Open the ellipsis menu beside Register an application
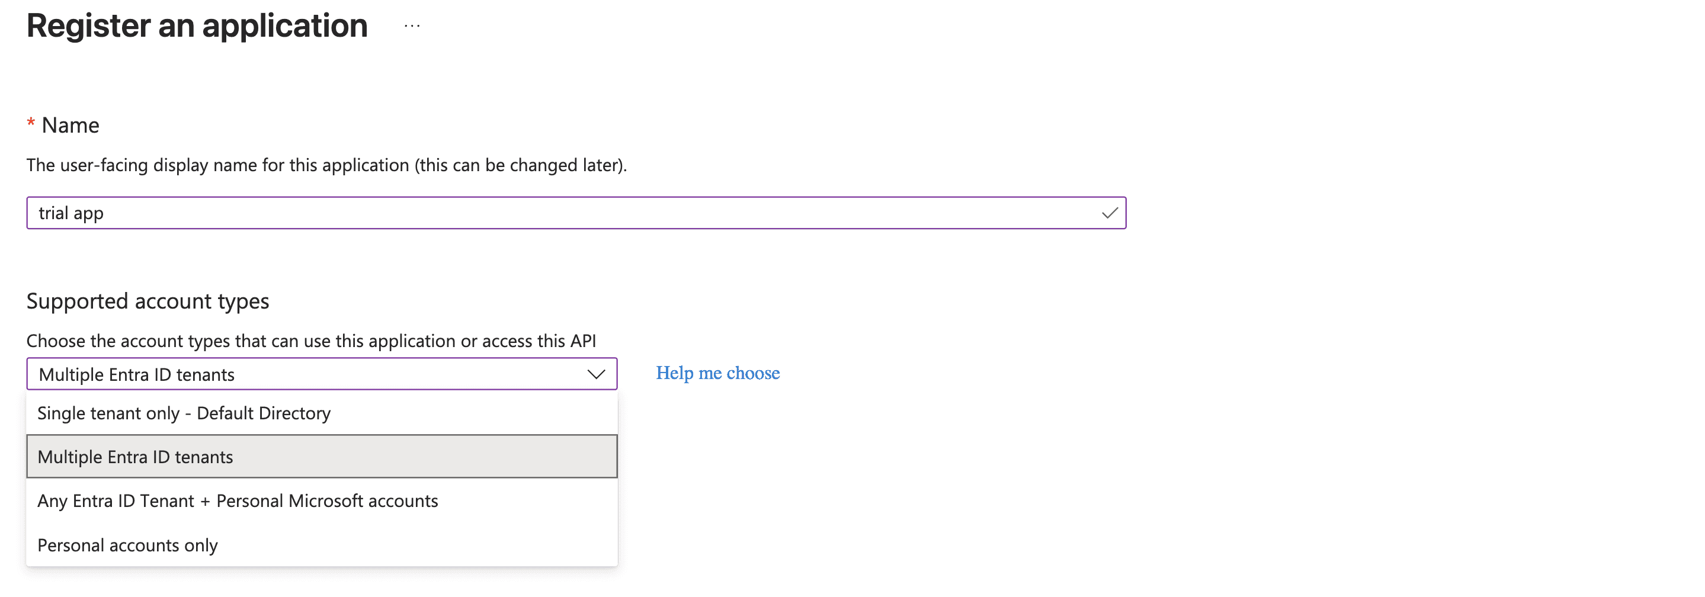1705x597 pixels. pyautogui.click(x=412, y=27)
